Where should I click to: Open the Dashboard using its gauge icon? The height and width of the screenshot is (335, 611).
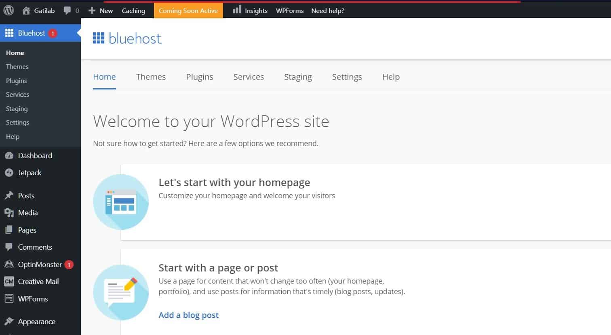point(9,155)
